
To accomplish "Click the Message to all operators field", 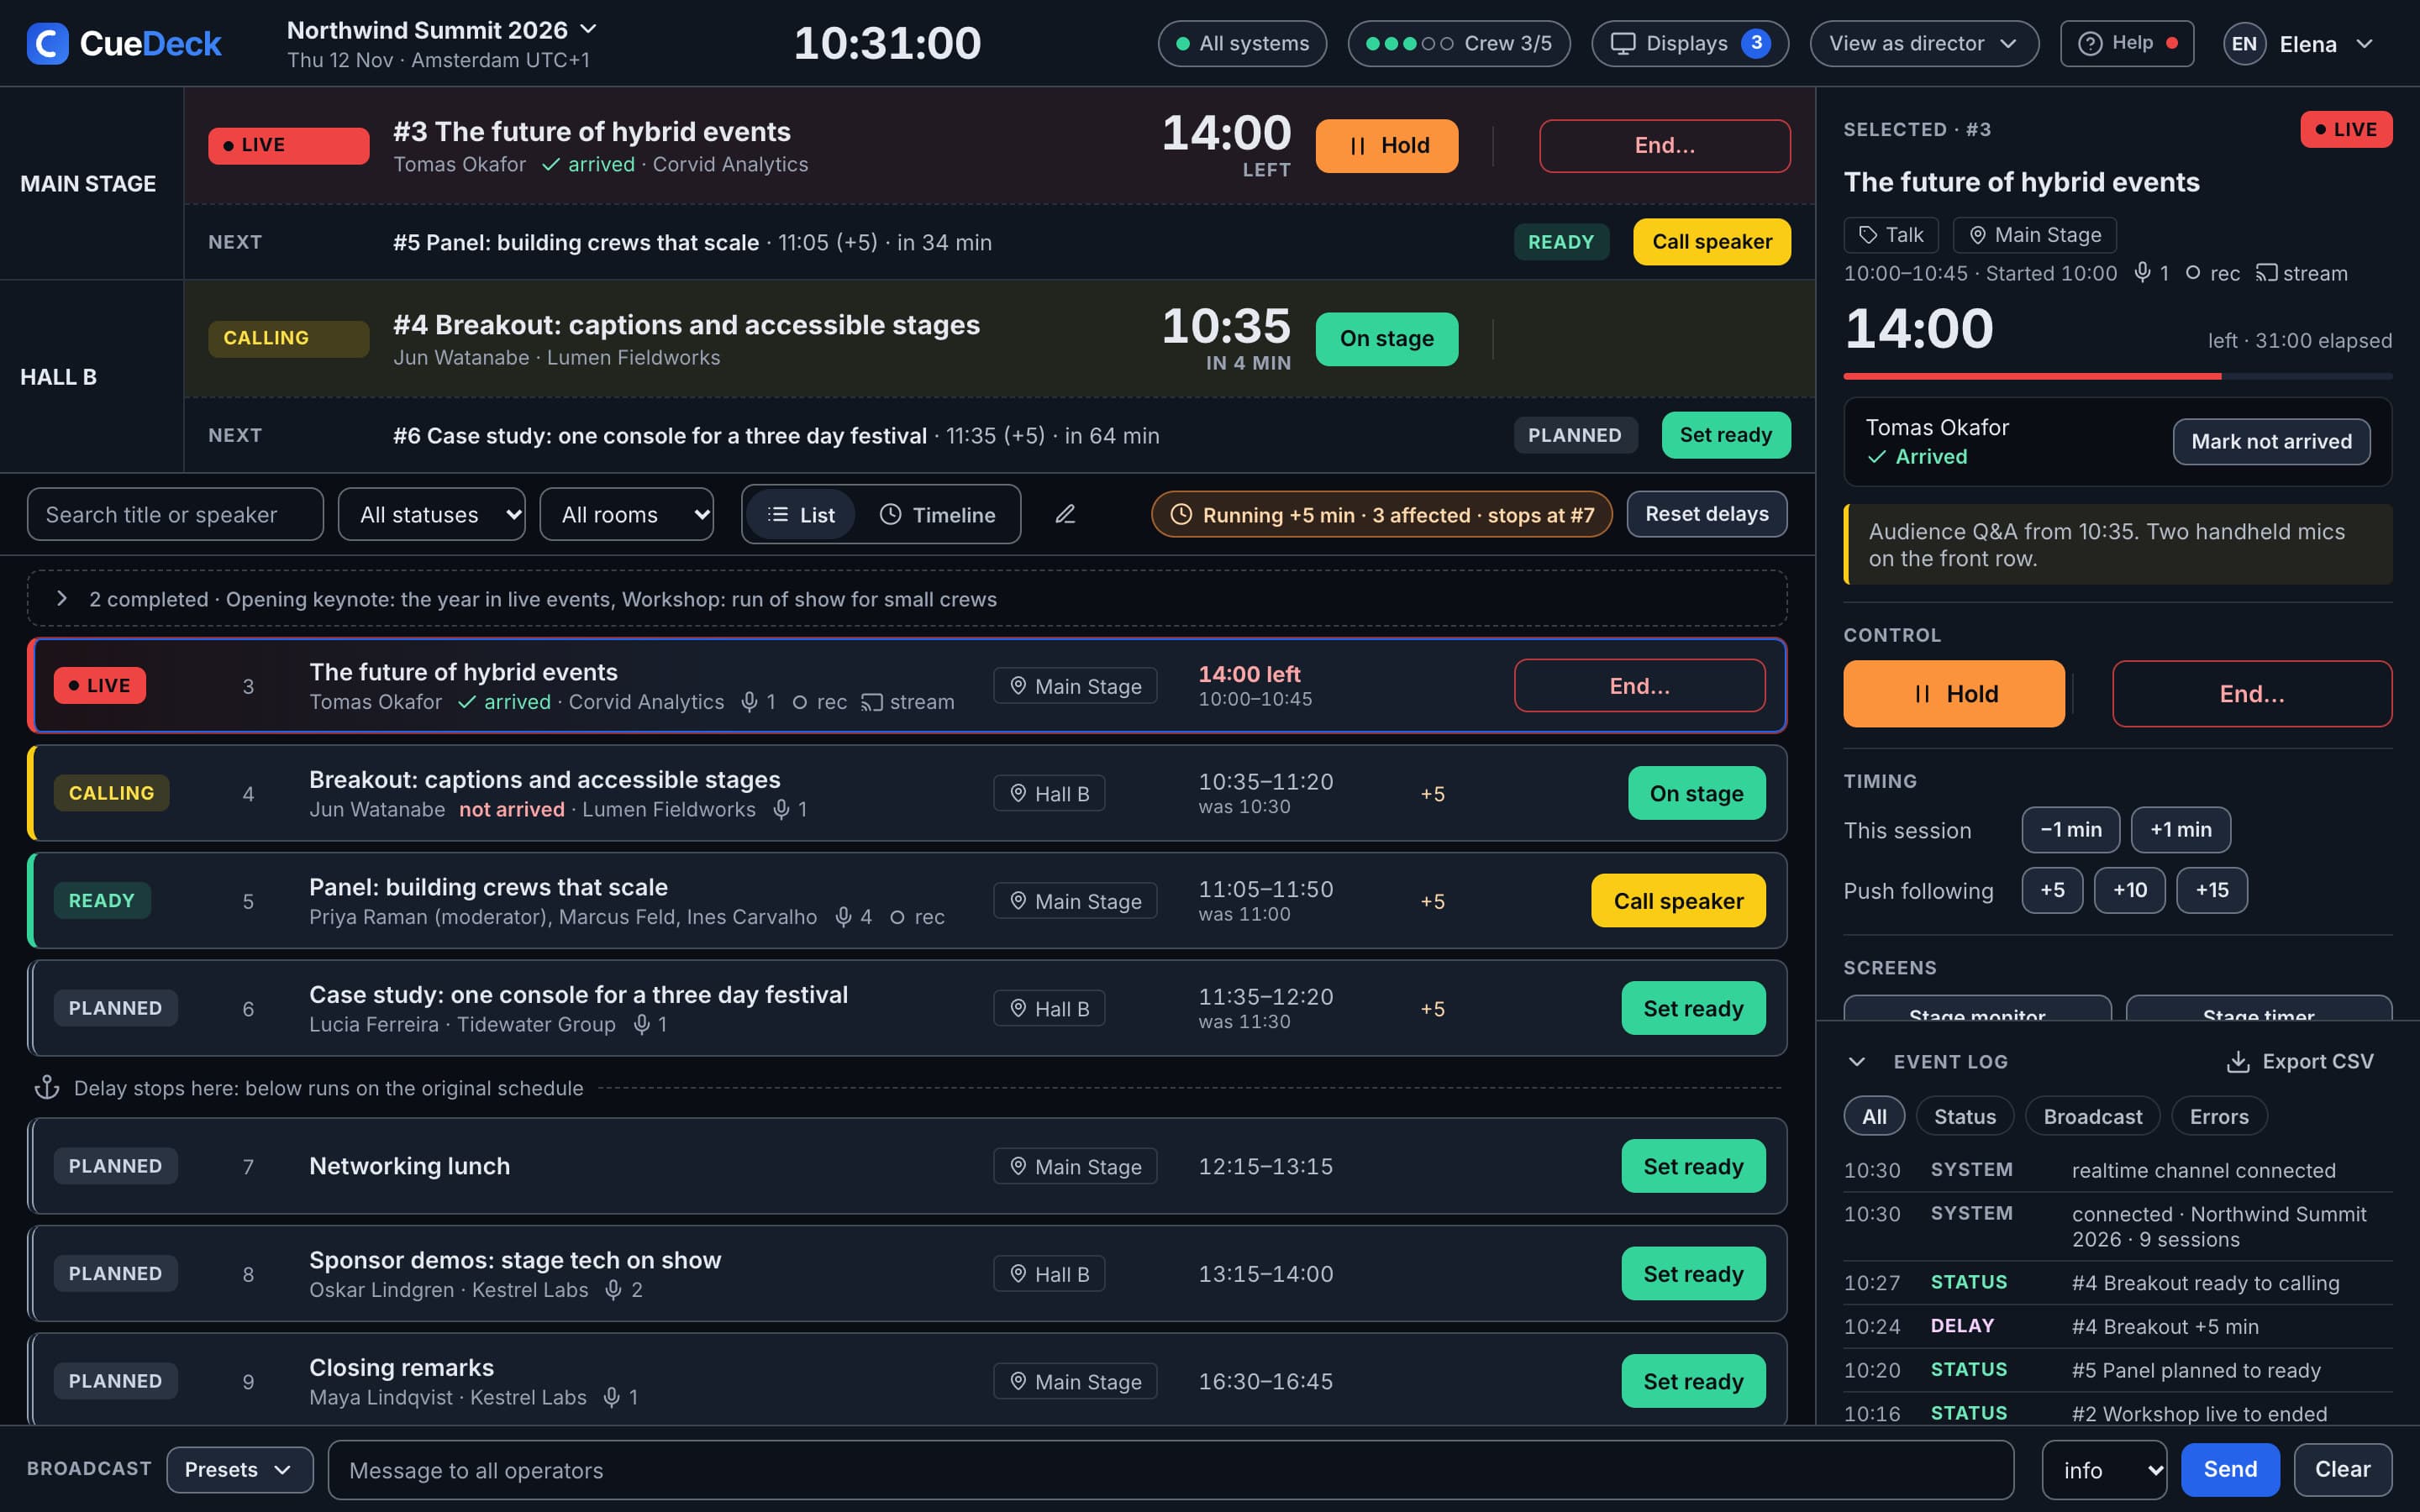I will (1170, 1470).
